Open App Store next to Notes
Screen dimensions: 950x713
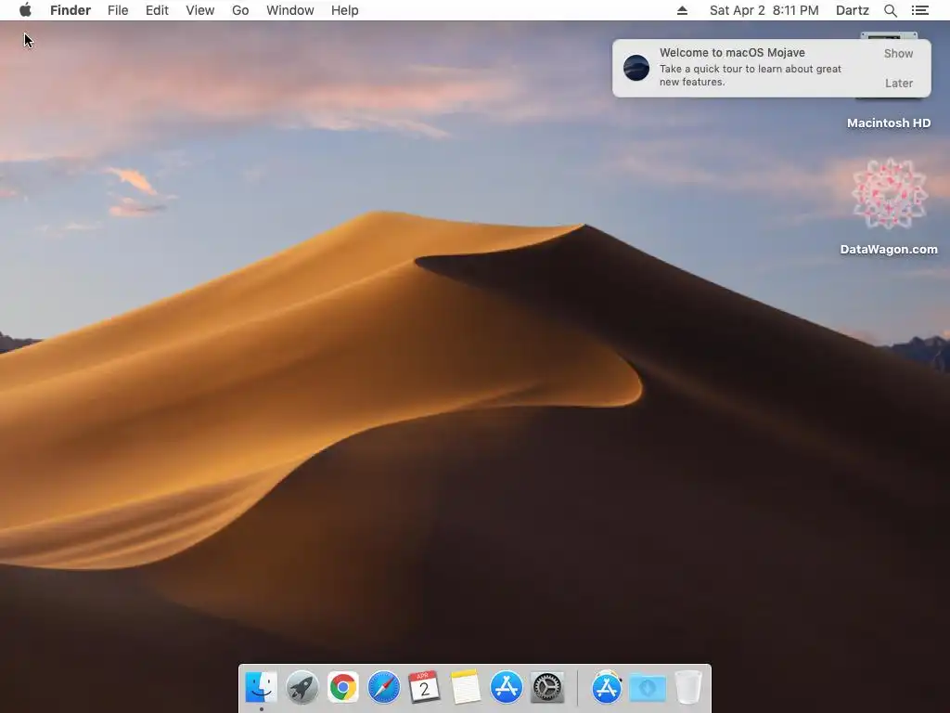(x=506, y=687)
